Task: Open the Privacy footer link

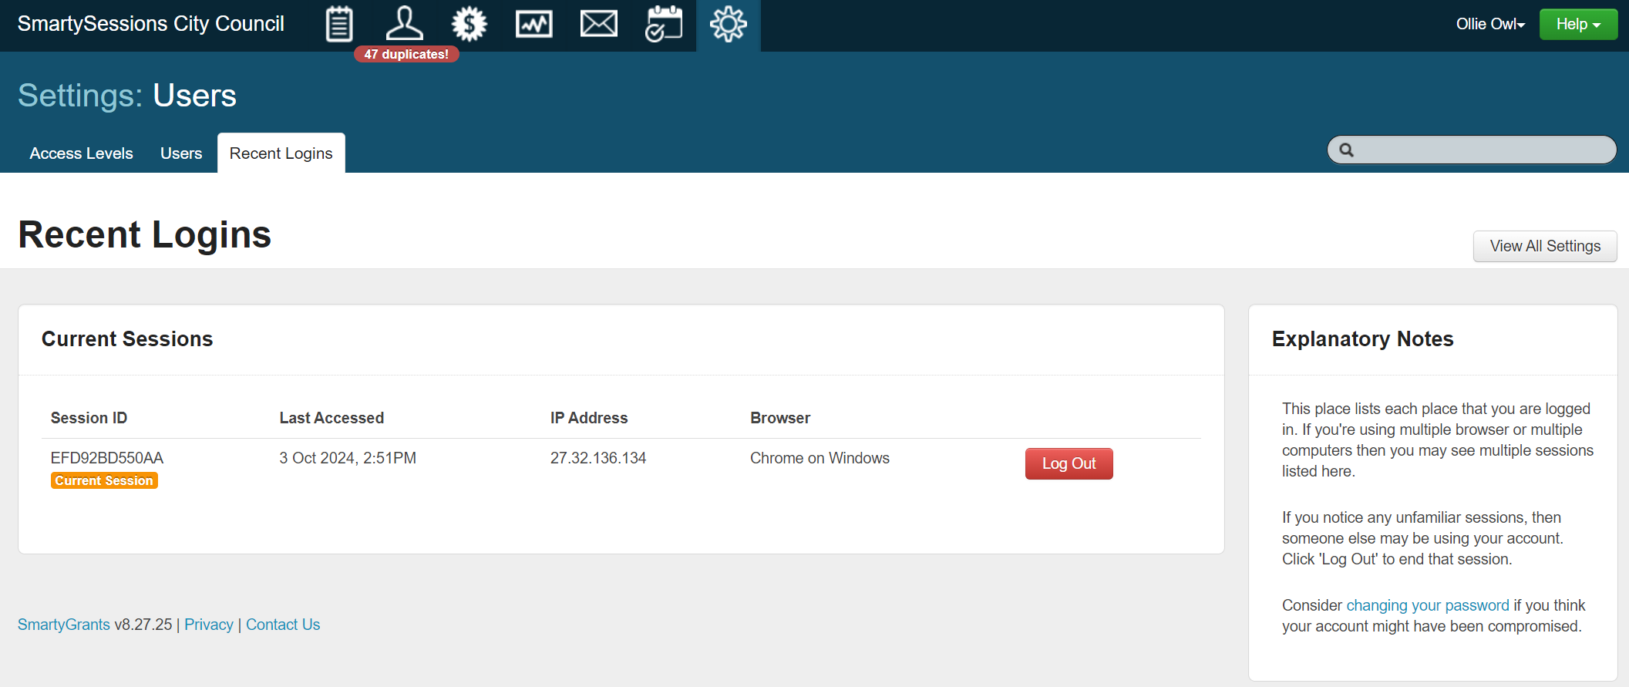Action: coord(208,625)
